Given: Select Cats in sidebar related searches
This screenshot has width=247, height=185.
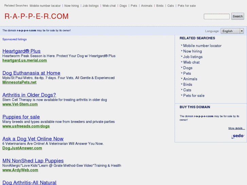Looking at the screenshot, I should pos(187,90).
